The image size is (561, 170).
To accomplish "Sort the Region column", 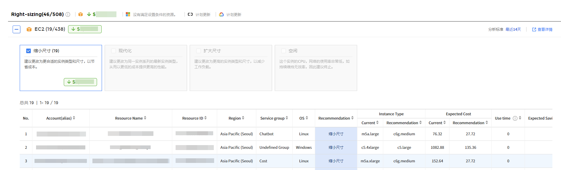I will 243,118.
